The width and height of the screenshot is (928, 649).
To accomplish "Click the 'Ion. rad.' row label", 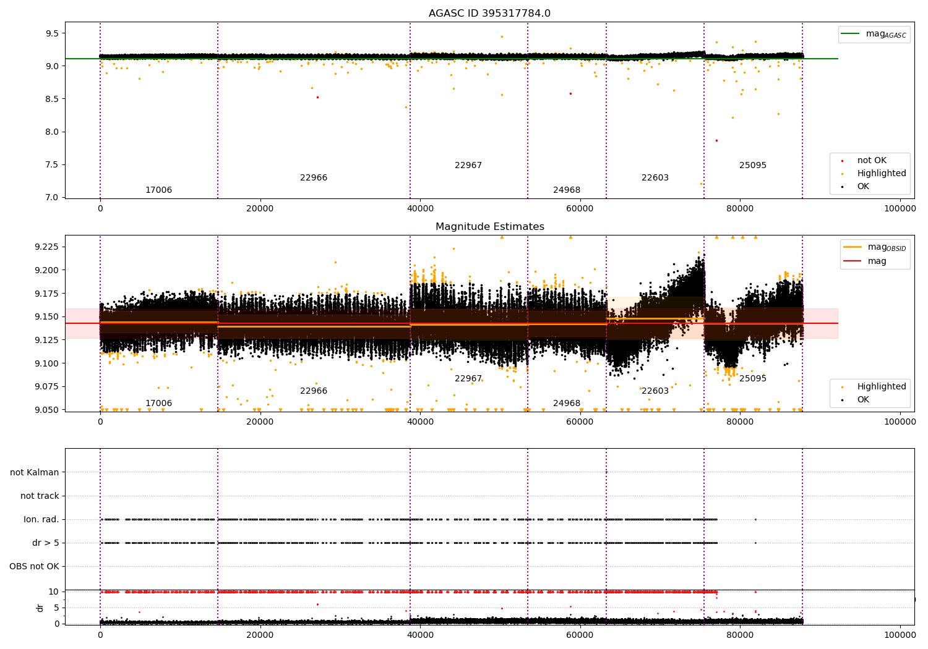I will 41,519.
